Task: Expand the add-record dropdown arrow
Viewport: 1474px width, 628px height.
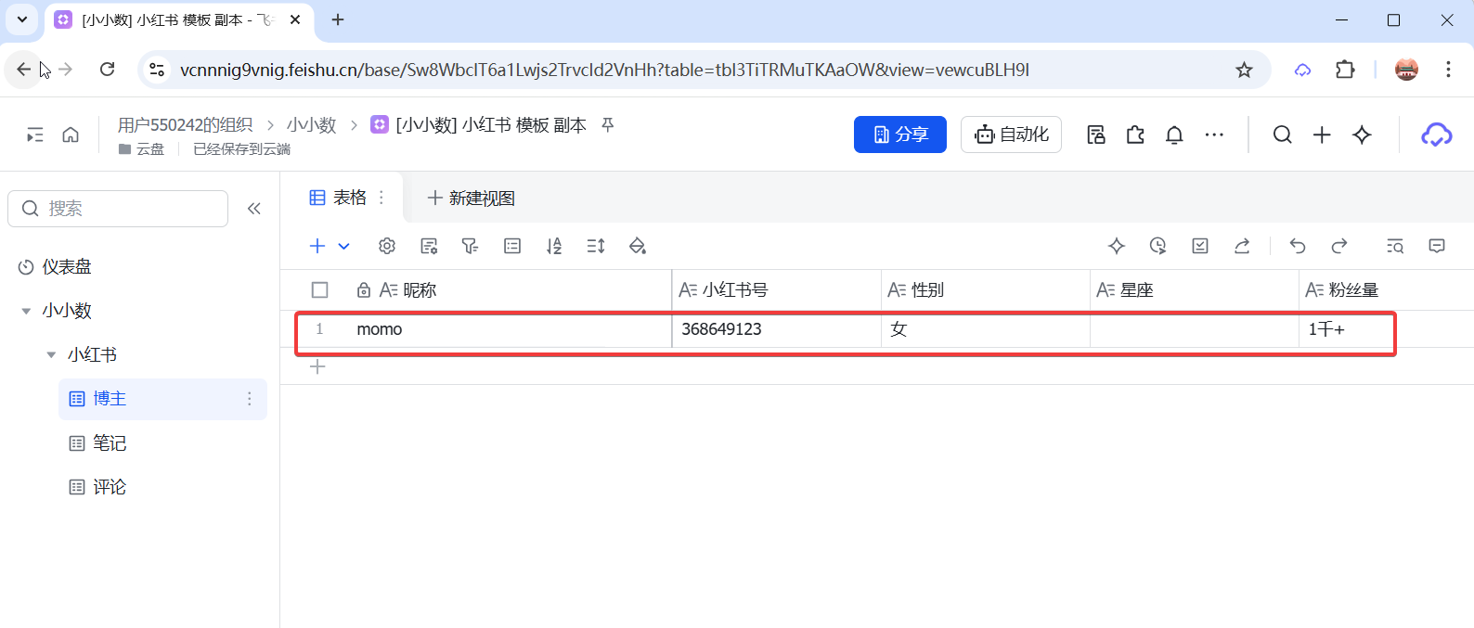Action: point(343,246)
